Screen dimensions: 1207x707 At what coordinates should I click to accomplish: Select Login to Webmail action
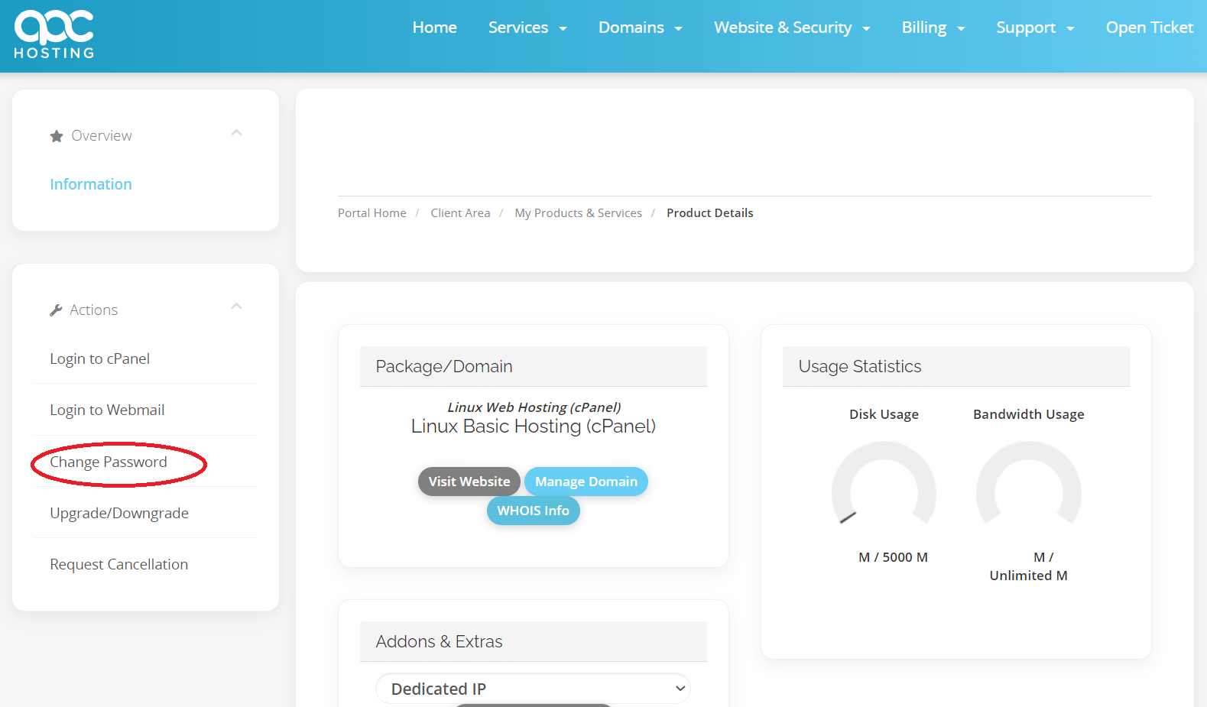tap(107, 410)
